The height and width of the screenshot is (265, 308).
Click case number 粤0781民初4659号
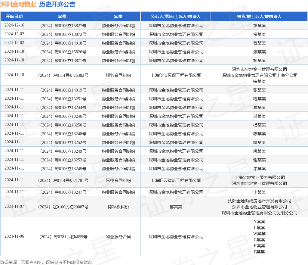63,237
